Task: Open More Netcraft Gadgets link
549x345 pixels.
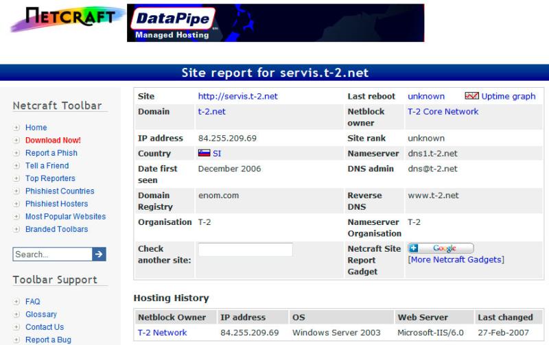Action: click(456, 260)
